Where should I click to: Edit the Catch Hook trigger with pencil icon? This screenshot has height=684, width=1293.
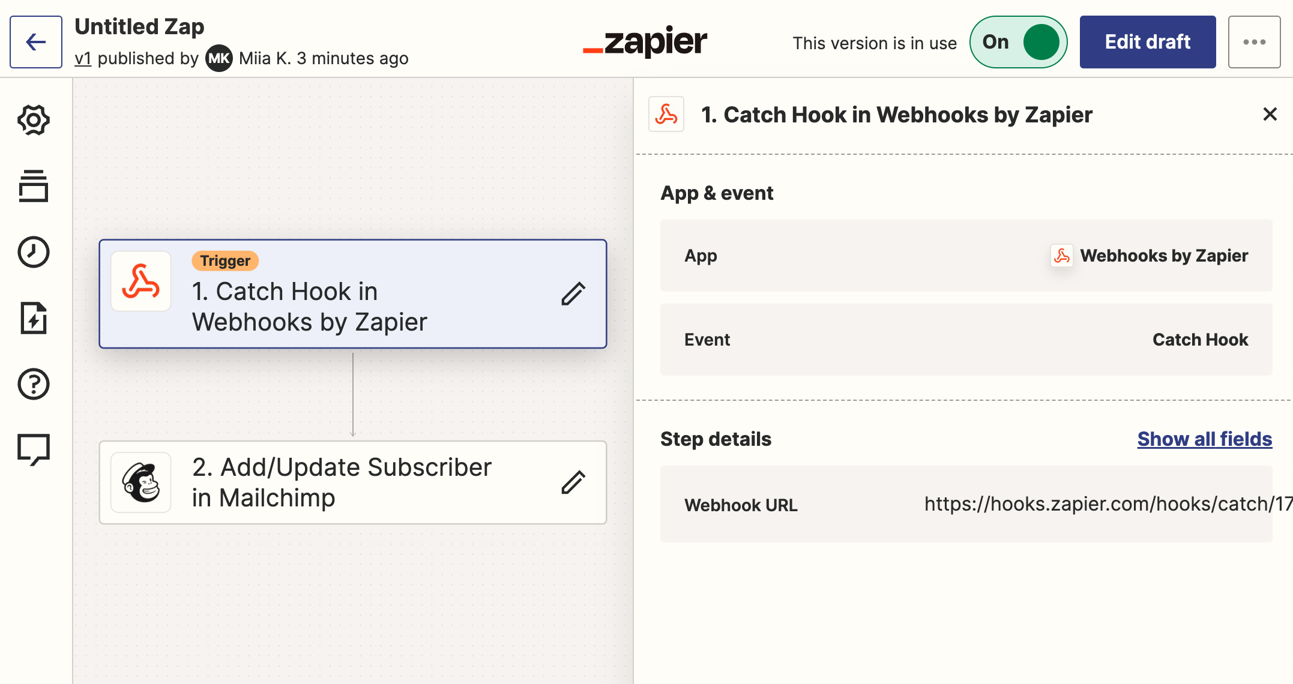573,294
